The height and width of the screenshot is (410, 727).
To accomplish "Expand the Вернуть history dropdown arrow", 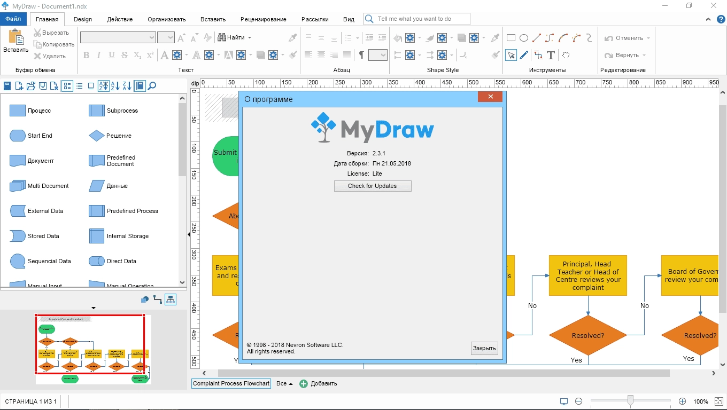I will [644, 55].
